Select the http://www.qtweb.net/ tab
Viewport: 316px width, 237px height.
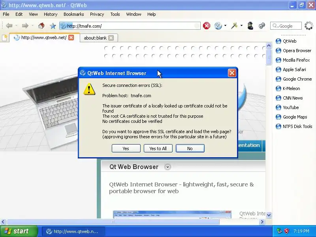point(44,38)
